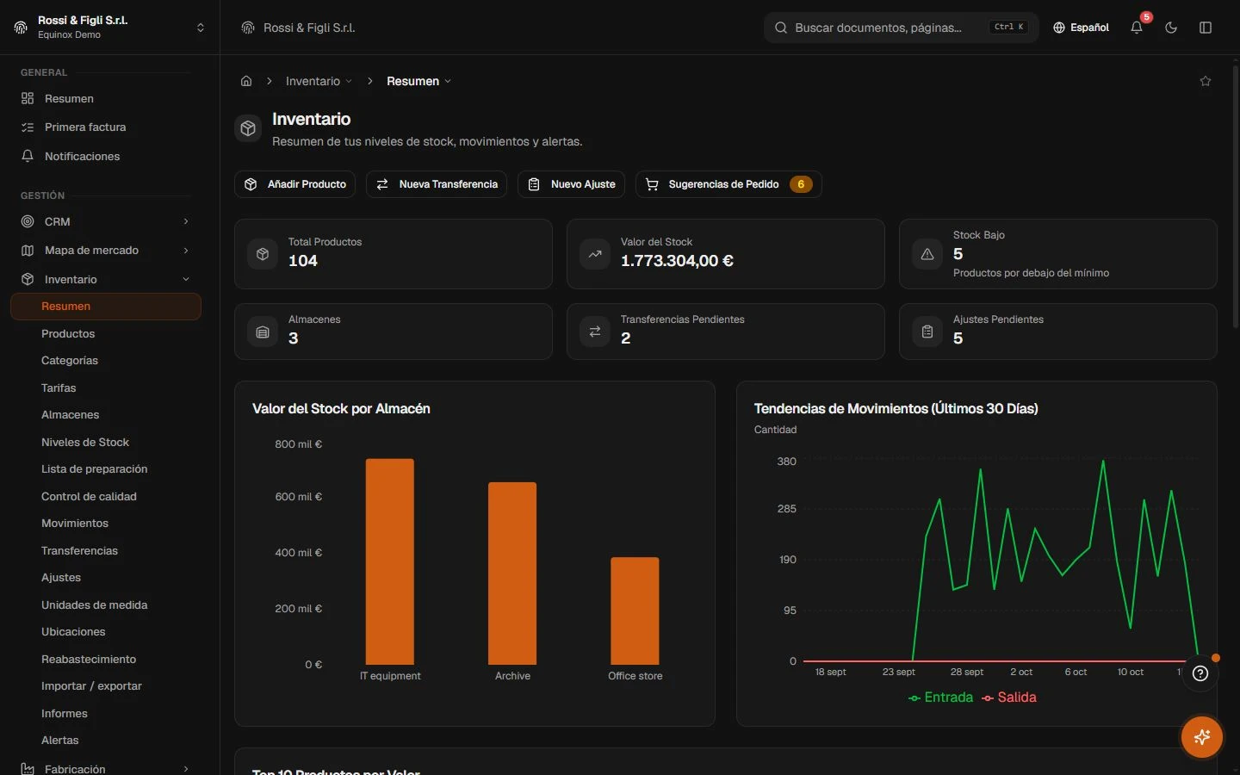This screenshot has height=775, width=1240.
Task: Open the notifications bell icon
Action: pos(1137,28)
